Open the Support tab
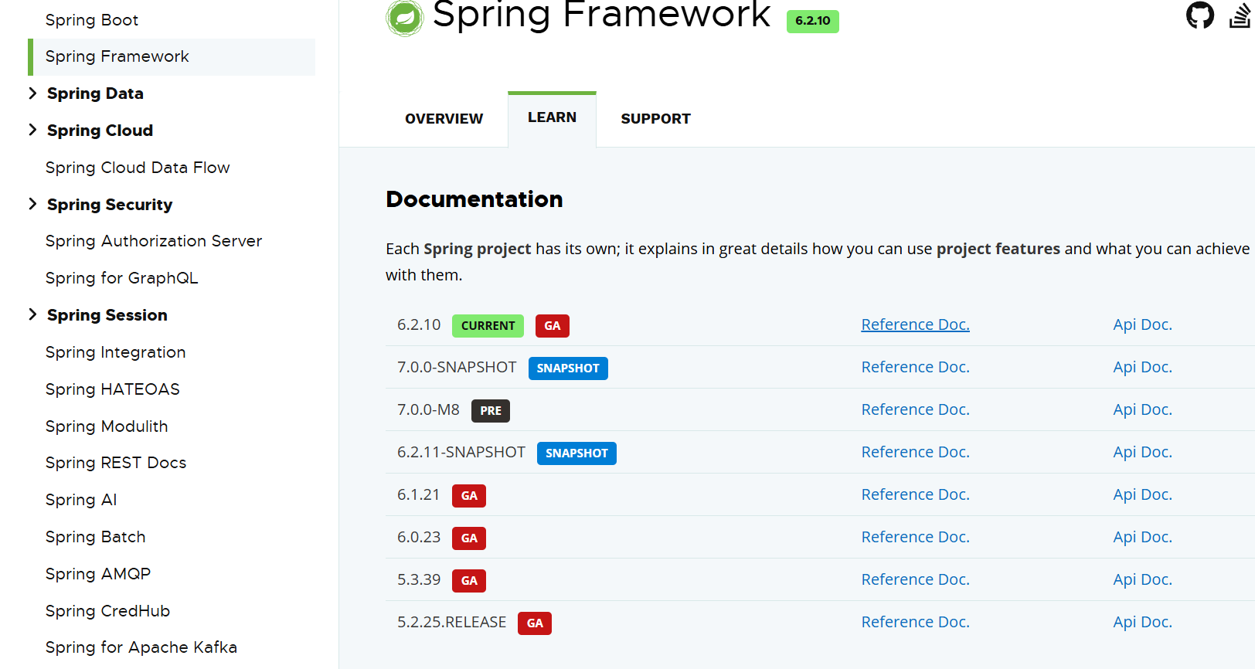This screenshot has width=1255, height=669. tap(655, 119)
